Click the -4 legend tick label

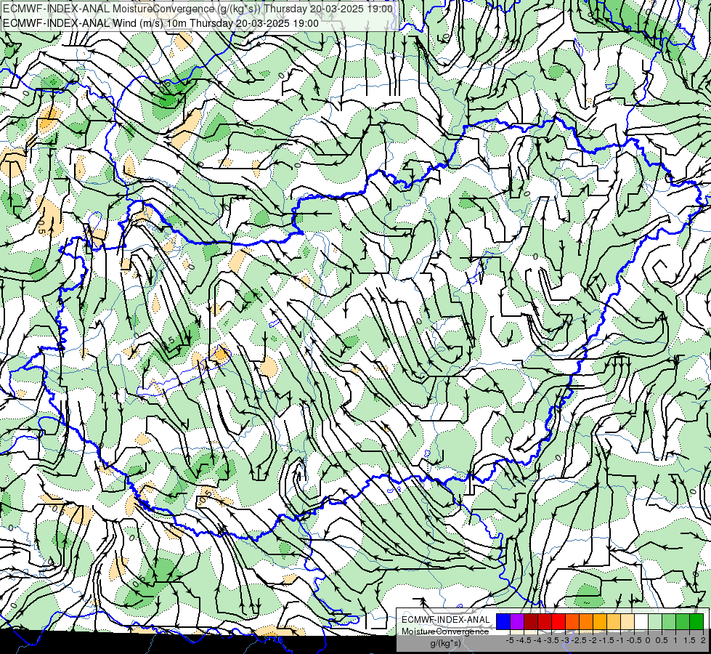tap(537, 640)
